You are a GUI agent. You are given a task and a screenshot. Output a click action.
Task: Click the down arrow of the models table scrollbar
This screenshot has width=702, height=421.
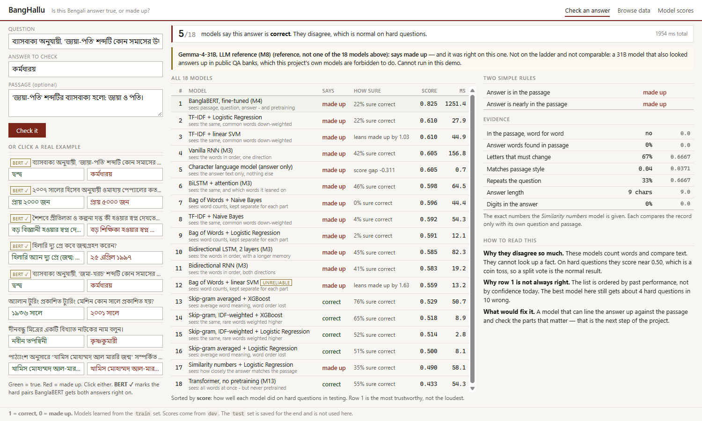tap(472, 388)
